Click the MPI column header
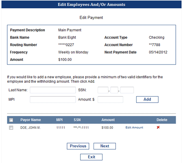This screenshot has height=163, width=183. 59,120
